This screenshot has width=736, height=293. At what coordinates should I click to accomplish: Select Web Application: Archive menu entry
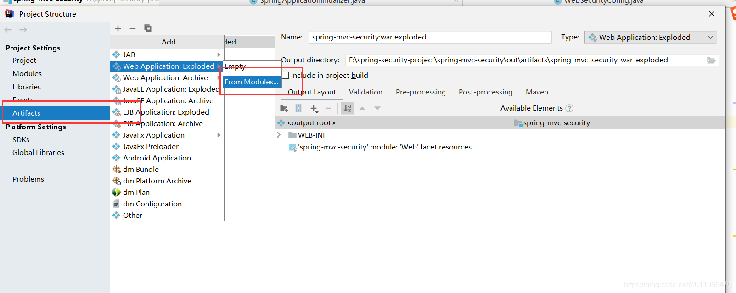[x=167, y=77]
